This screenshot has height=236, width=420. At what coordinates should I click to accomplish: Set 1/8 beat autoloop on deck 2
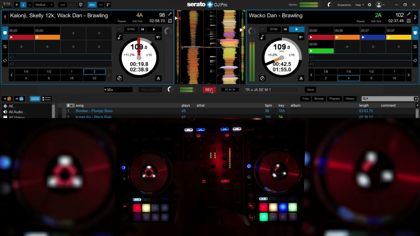(x=325, y=71)
